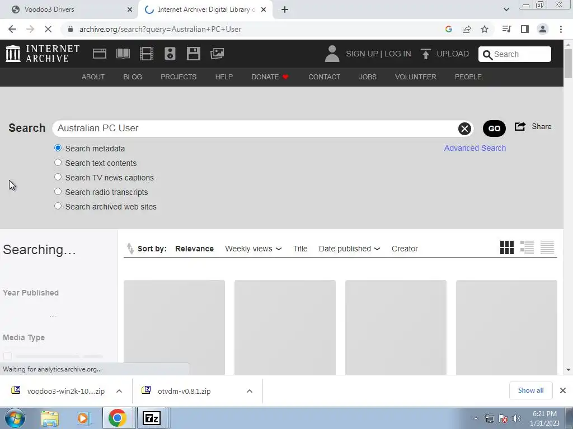573x429 pixels.
Task: Open HELP menu item
Action: (x=224, y=77)
